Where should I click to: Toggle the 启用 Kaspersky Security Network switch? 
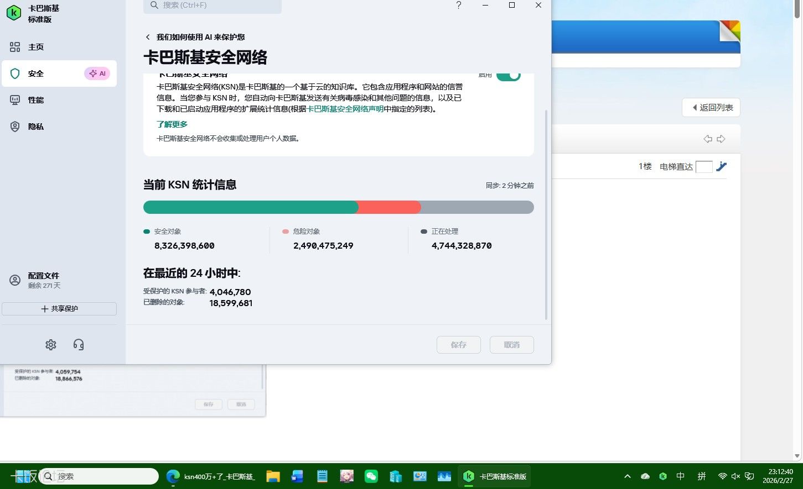[x=509, y=75]
